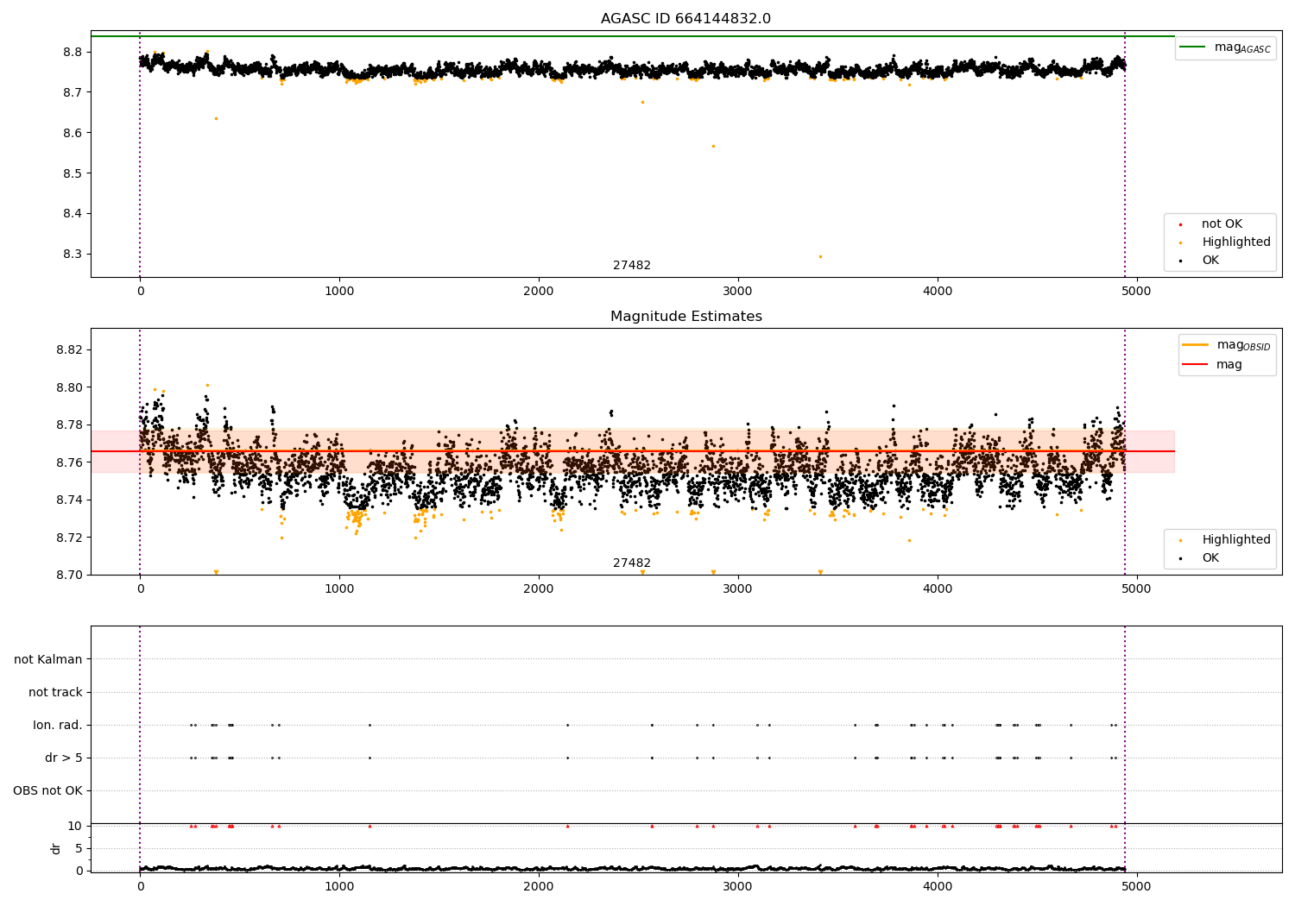Image resolution: width=1295 pixels, height=906 pixels.
Task: Click "Highlighted" in the Magnitude Estimates legend
Action: point(1235,540)
